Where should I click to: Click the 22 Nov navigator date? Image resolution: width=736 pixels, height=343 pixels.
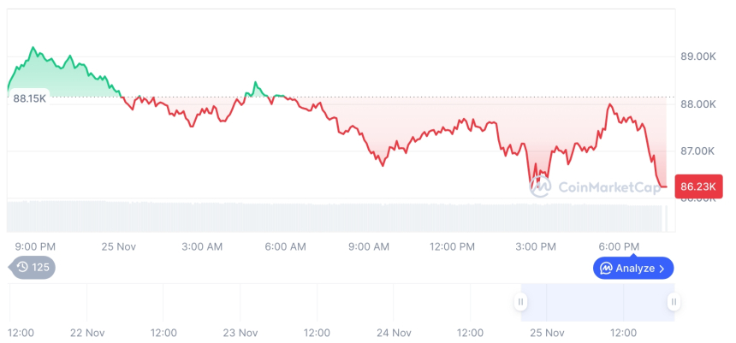pos(87,332)
